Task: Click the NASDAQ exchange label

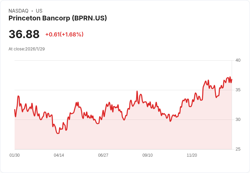Action: (x=18, y=11)
